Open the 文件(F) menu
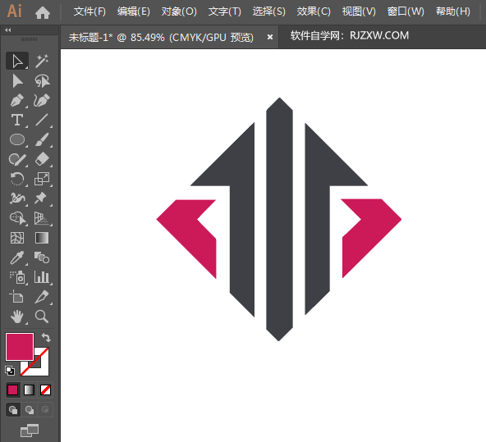The width and height of the screenshot is (486, 442). [89, 11]
